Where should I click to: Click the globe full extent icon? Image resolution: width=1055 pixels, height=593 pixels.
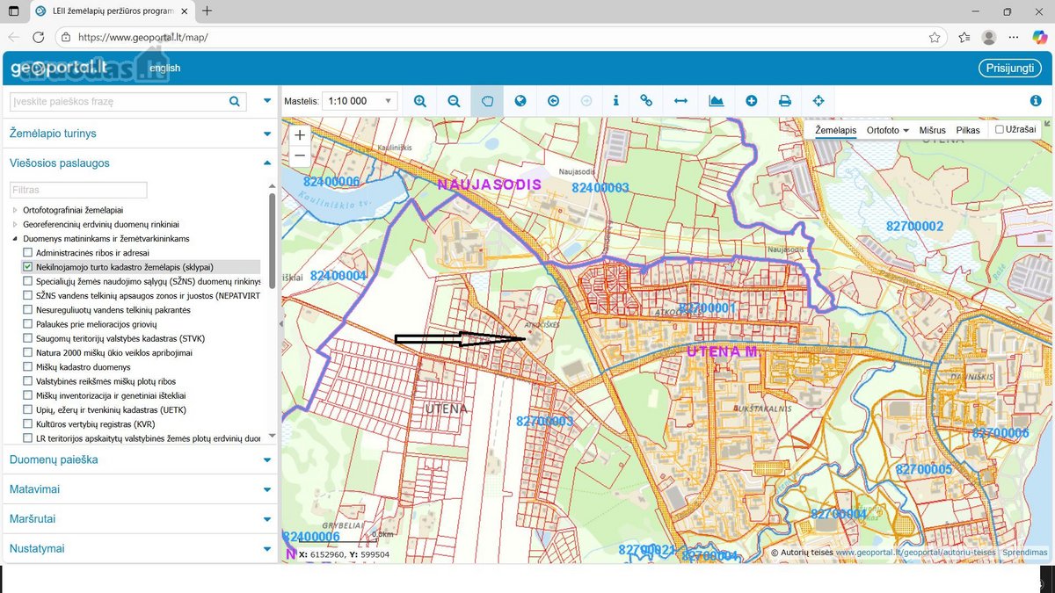(520, 101)
